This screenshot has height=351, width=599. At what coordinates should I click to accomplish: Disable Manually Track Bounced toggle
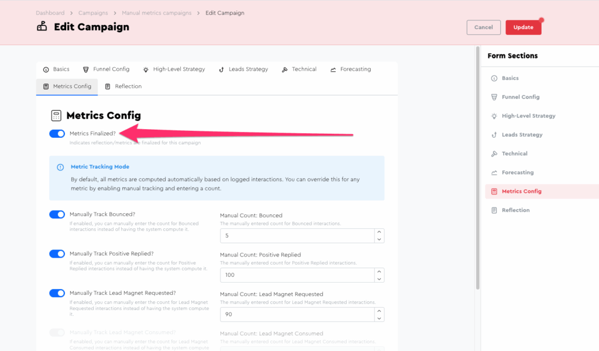[x=57, y=214]
